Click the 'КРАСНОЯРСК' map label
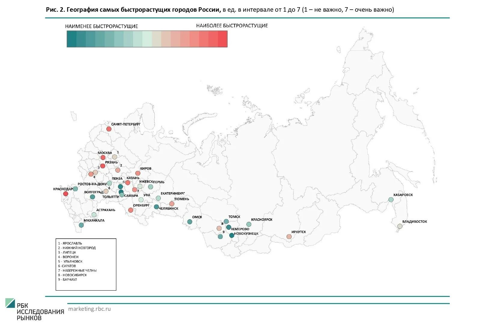Screen dimensions: 484x330 [262, 219]
